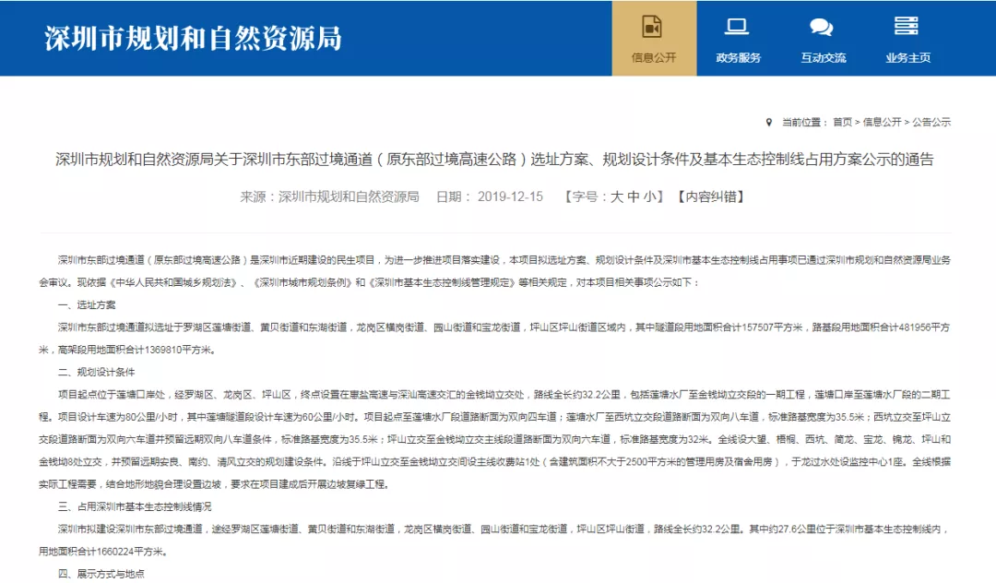
Task: Click the 深圳市规划和自然资源局 site title banner
Action: click(x=193, y=38)
